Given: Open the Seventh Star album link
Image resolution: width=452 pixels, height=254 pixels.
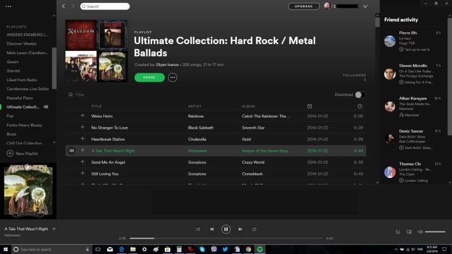Looking at the screenshot, I should (253, 128).
